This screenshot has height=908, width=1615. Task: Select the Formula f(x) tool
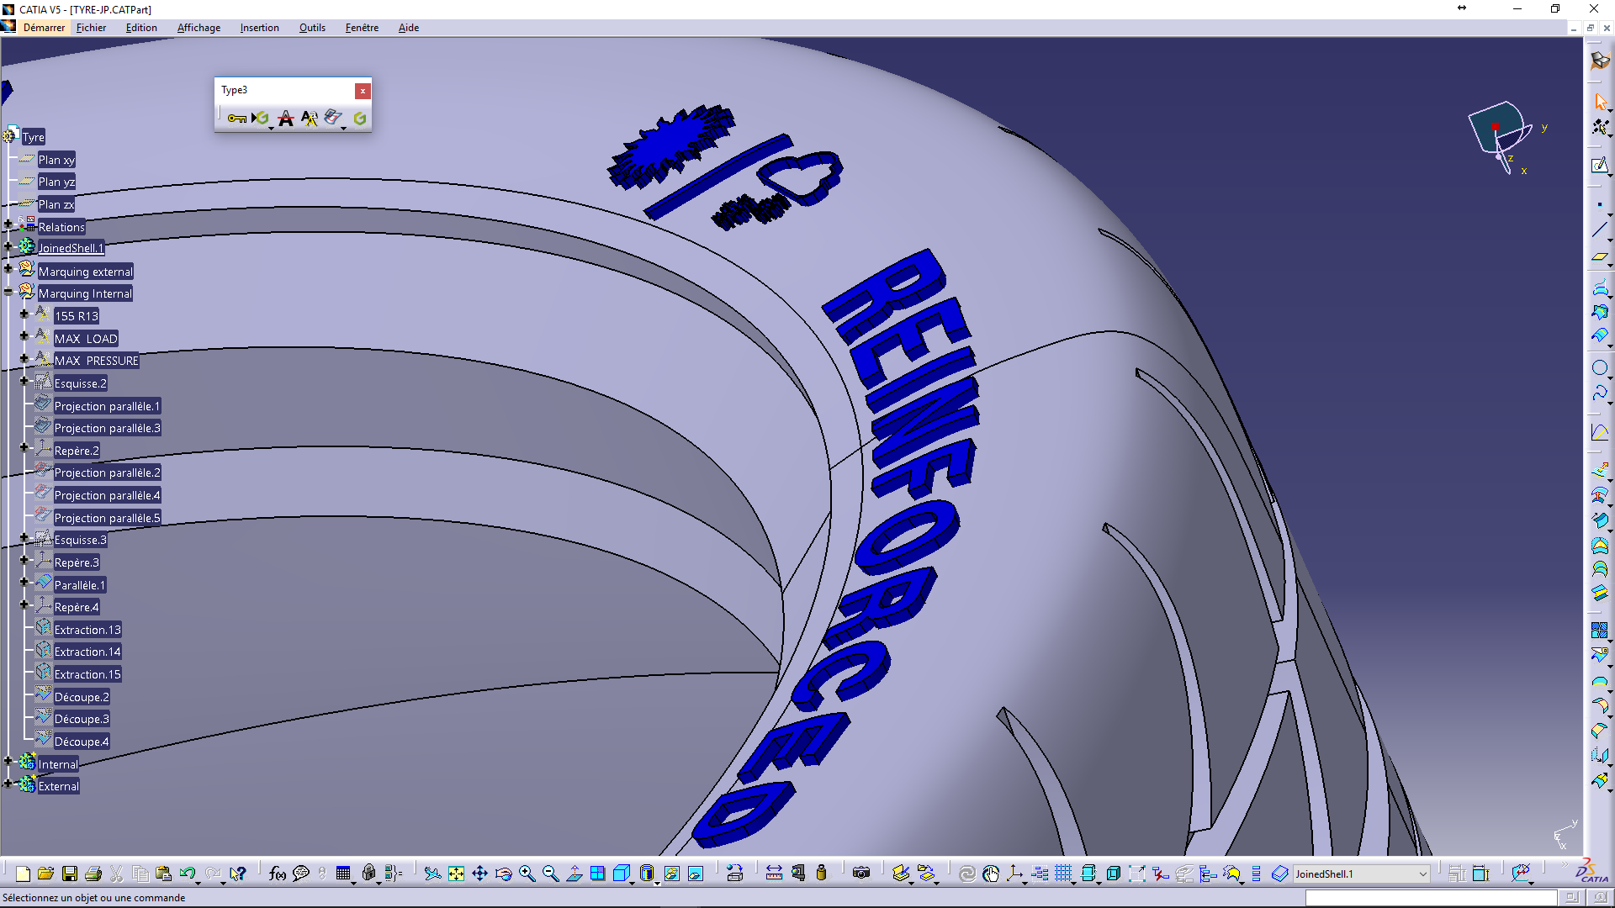pos(277,874)
